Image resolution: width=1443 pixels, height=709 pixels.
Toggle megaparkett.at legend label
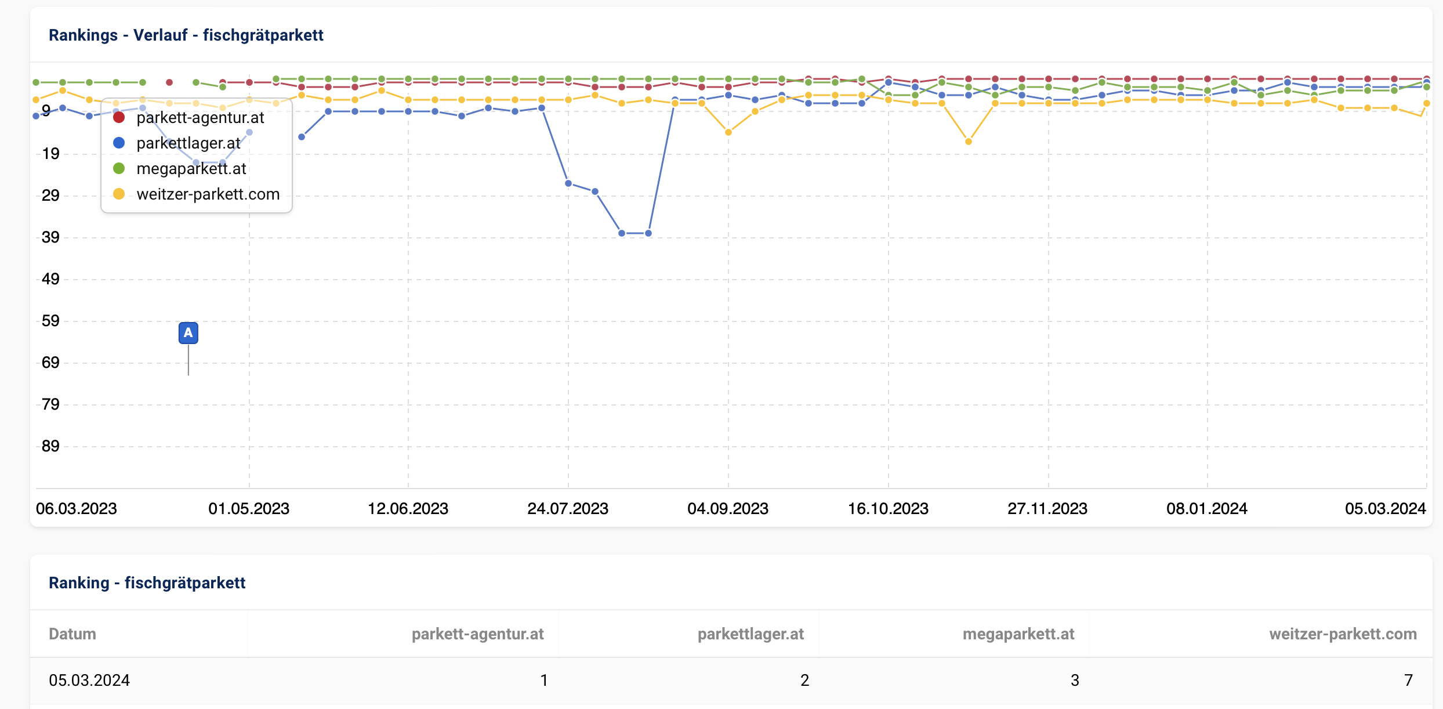191,169
